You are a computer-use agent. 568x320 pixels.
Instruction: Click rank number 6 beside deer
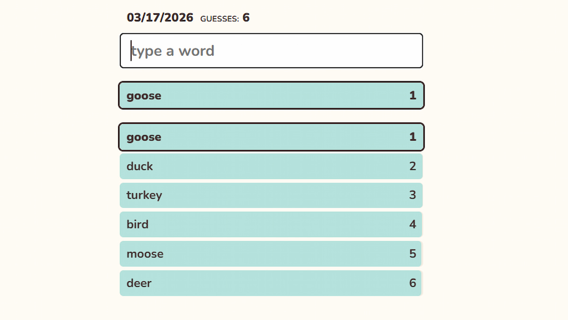(x=413, y=283)
